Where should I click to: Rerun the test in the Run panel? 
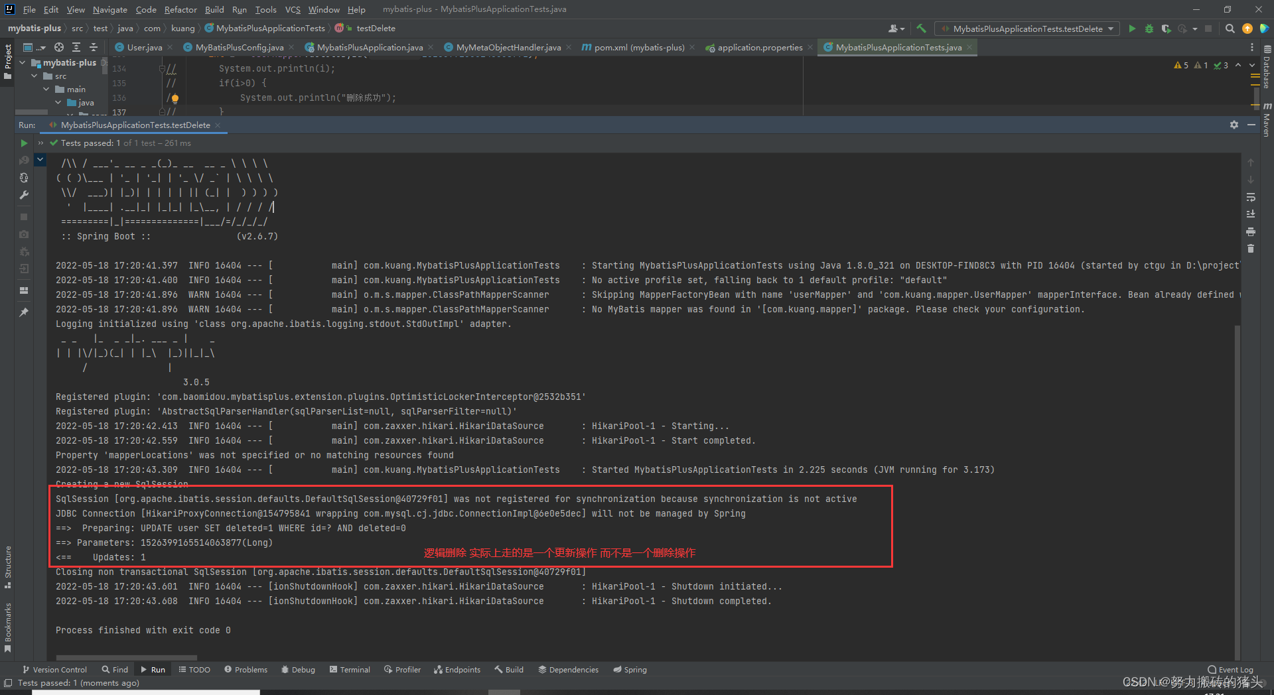(x=24, y=143)
